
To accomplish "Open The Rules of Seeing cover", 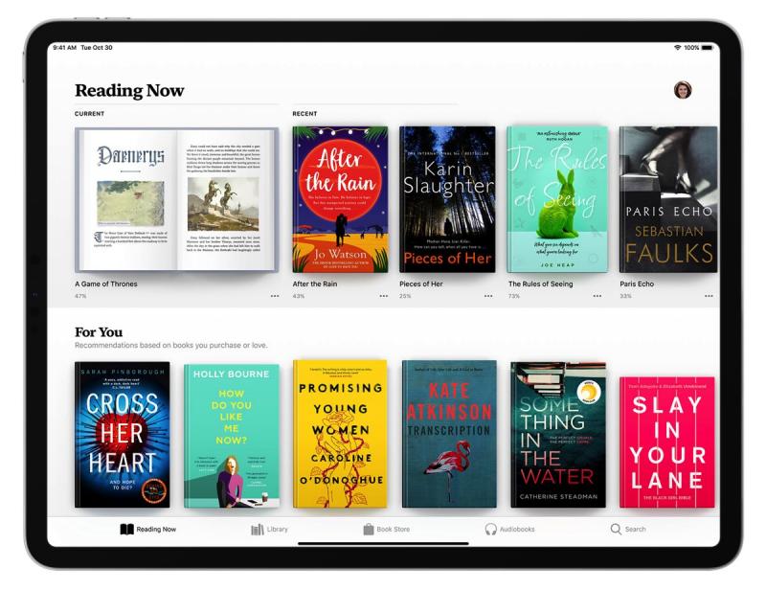I will coord(557,199).
